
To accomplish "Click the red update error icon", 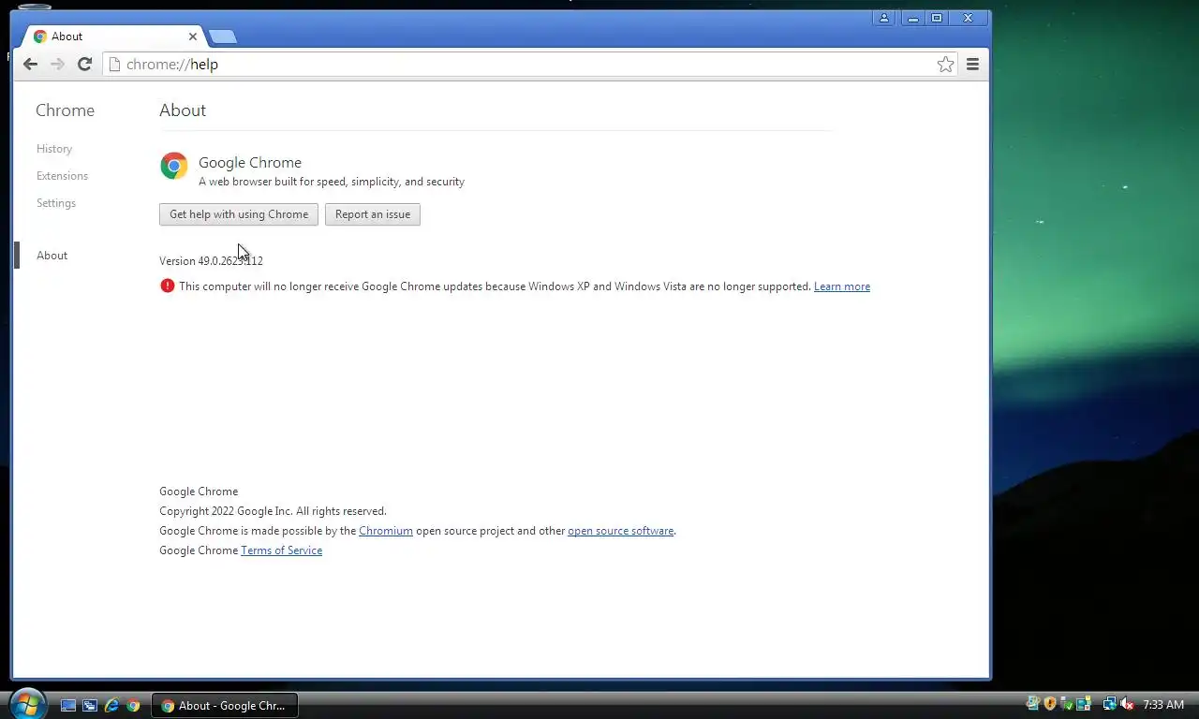I will [168, 286].
